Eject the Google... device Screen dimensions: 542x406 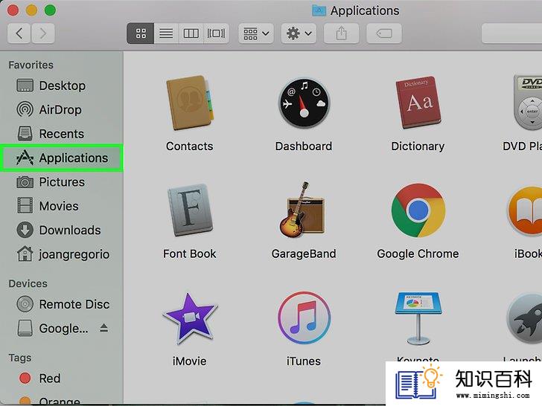tap(103, 328)
